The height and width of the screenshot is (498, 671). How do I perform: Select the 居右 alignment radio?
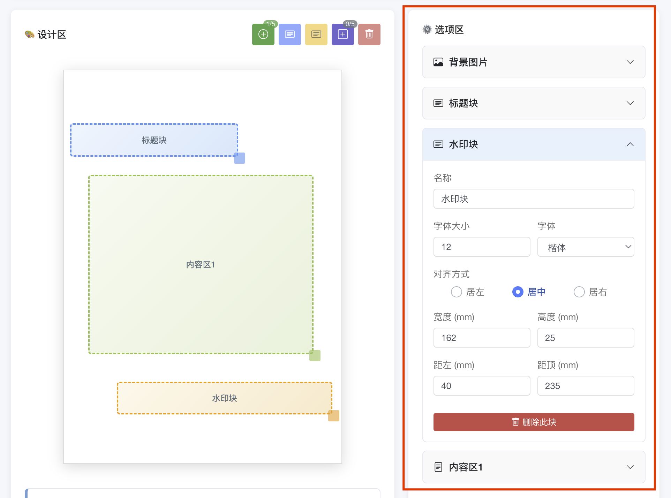point(579,292)
